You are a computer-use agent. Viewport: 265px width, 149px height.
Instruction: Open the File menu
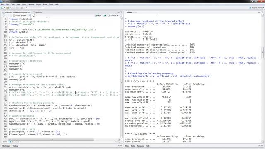pos(2,5)
